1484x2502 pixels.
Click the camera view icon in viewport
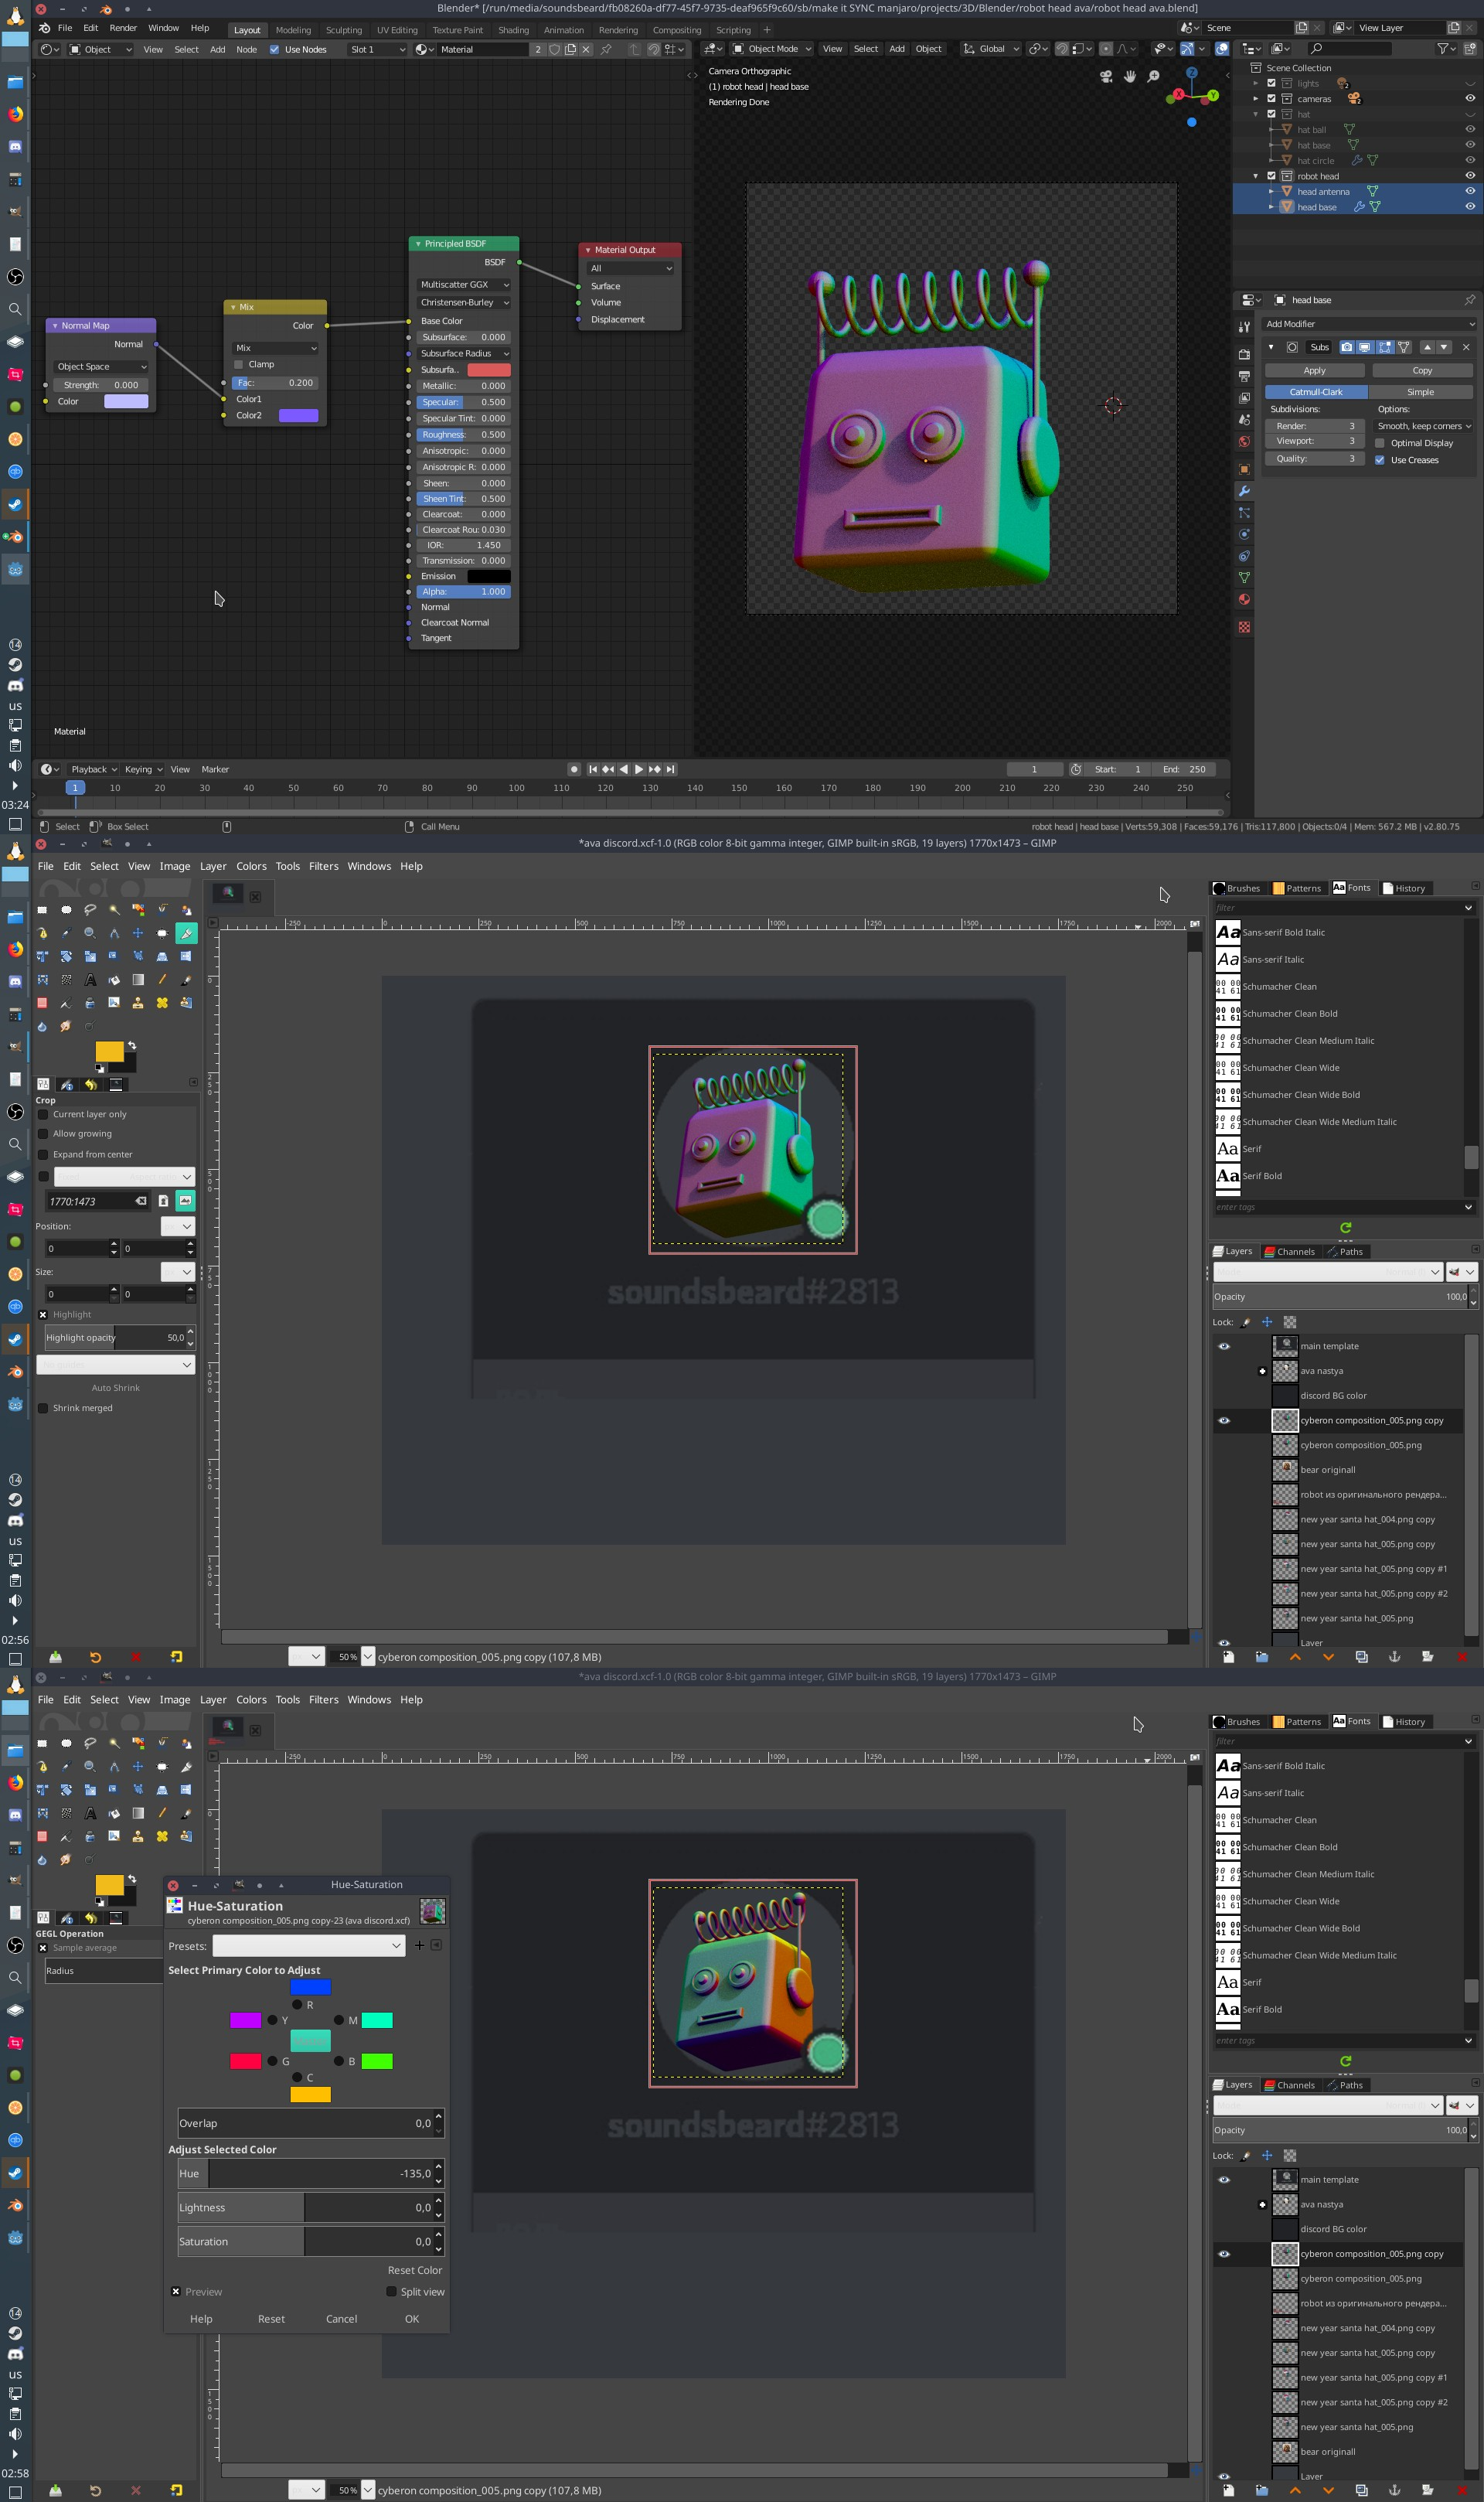point(1106,76)
